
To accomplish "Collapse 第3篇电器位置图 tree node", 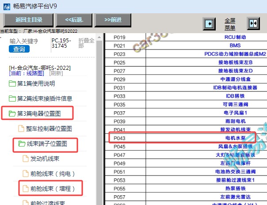I will coord(39,114).
